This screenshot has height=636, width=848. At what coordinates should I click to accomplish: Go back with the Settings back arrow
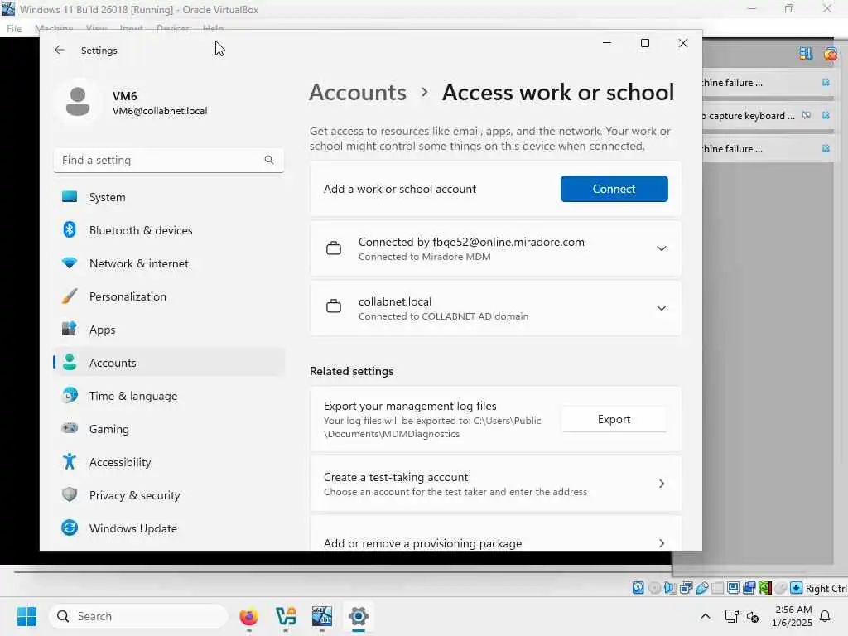click(x=59, y=50)
